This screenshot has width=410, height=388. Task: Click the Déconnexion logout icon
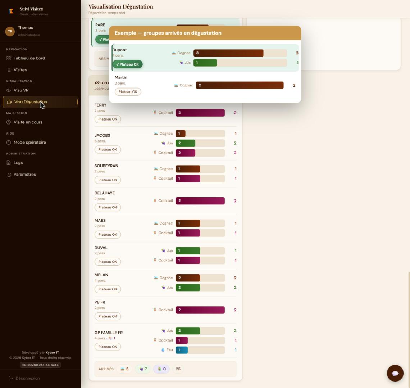(x=11, y=378)
